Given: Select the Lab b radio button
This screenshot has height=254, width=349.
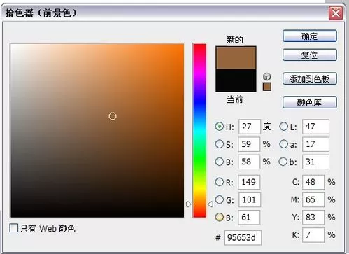Looking at the screenshot, I should [283, 162].
